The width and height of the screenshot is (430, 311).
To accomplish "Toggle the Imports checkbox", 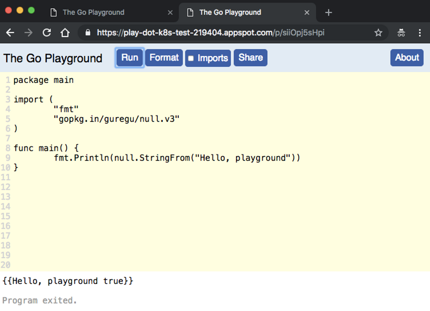I will [x=191, y=58].
